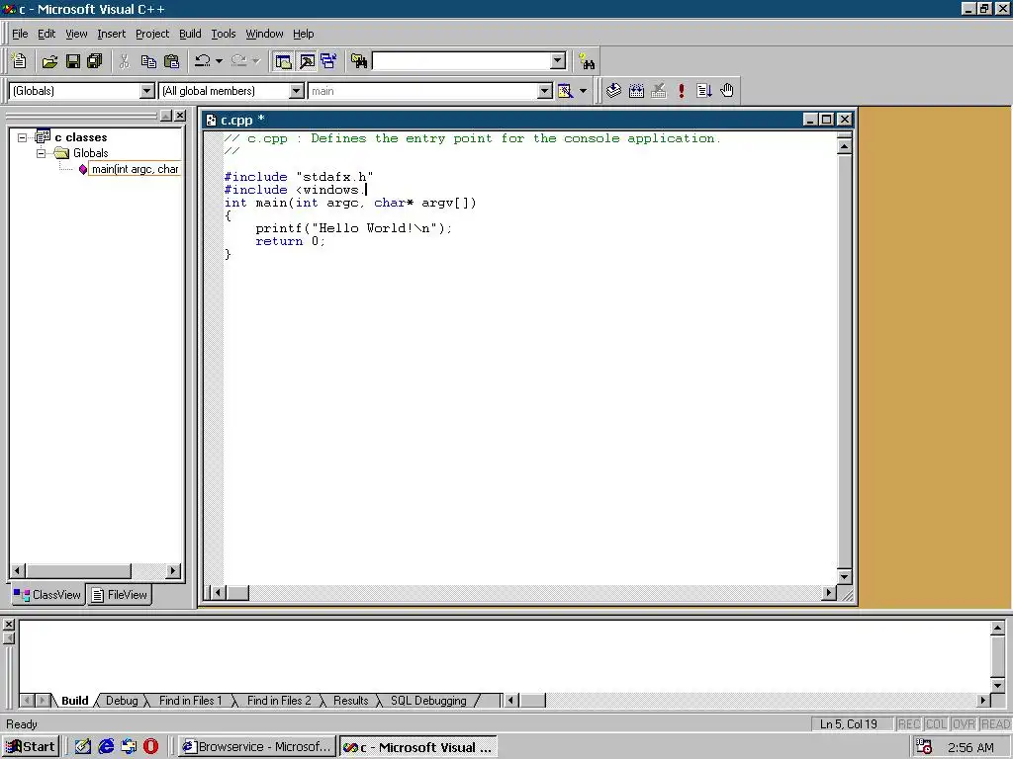The height and width of the screenshot is (759, 1013).
Task: Open the View menu
Action: (76, 34)
